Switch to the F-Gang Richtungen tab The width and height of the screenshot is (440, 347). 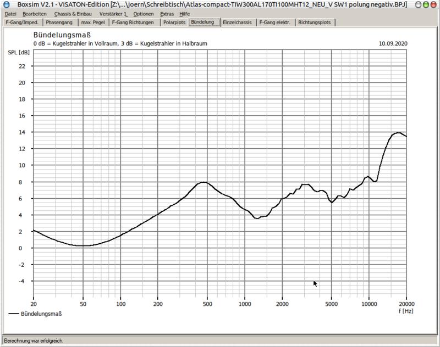(133, 23)
